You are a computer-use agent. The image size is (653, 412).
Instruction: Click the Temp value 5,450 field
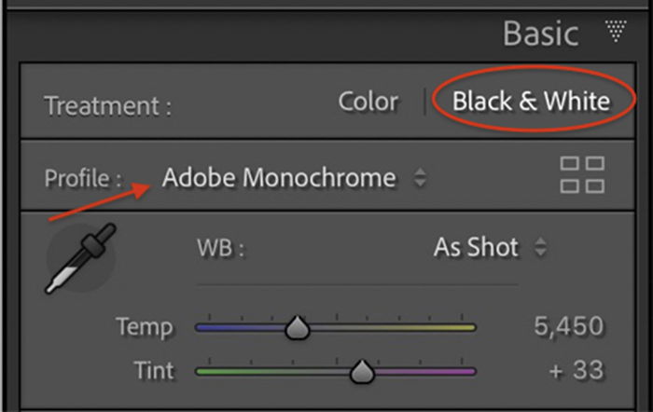tap(568, 326)
